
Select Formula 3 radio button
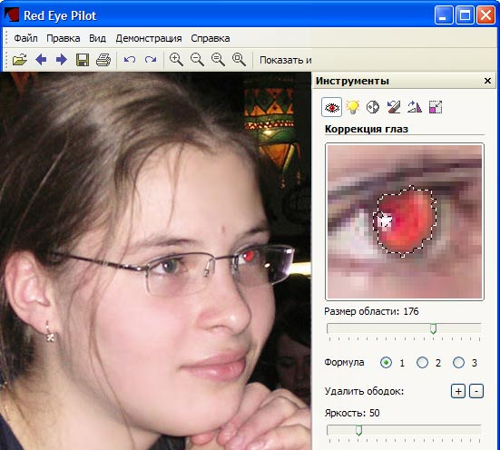click(x=458, y=363)
